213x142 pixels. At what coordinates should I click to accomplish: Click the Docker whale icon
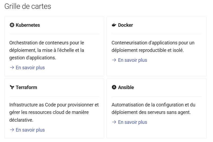click(x=114, y=25)
